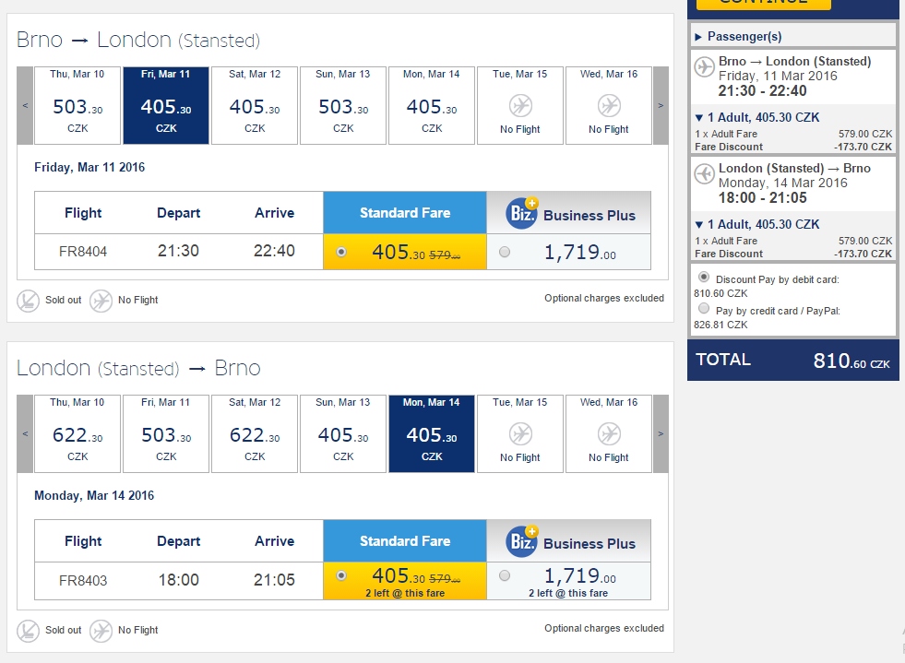
Task: Select return Sun, Mar 13 date tab
Action: tap(343, 433)
